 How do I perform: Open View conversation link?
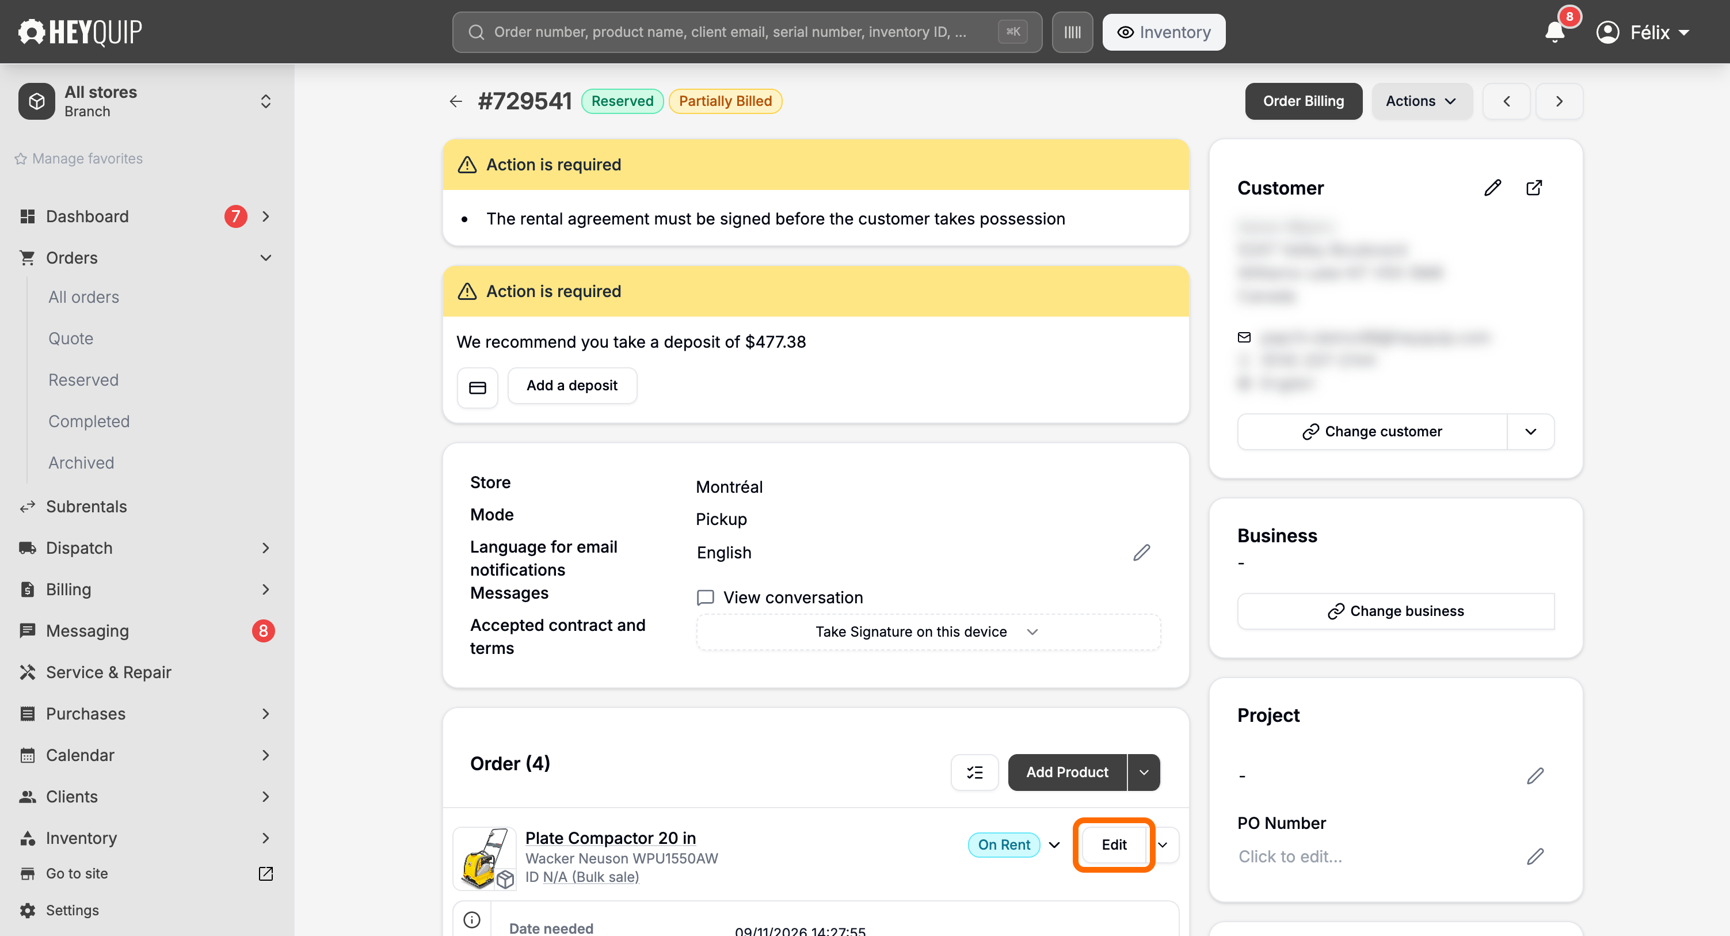780,598
